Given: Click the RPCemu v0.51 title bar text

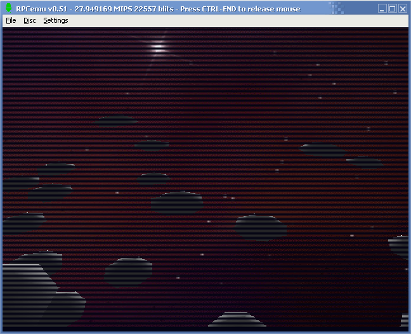Looking at the screenshot, I should pos(158,9).
